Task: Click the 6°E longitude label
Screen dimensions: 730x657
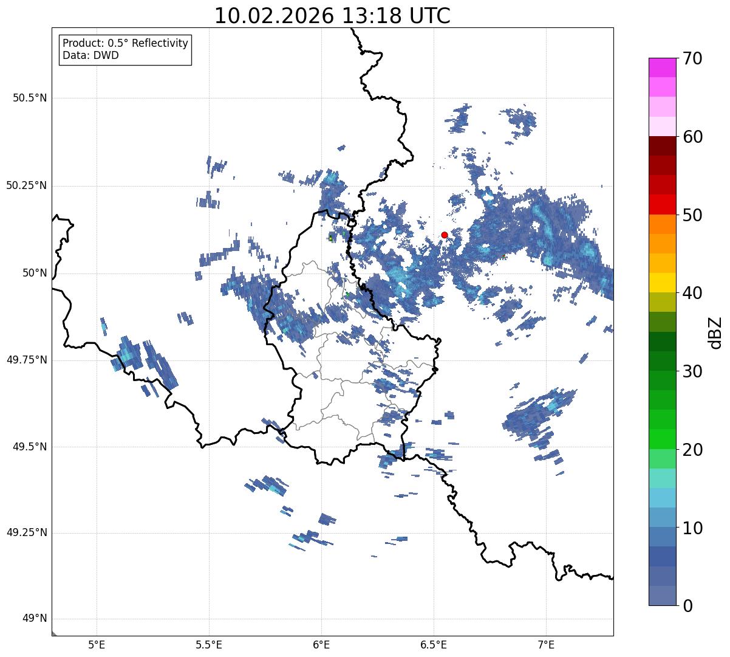Action: click(321, 644)
